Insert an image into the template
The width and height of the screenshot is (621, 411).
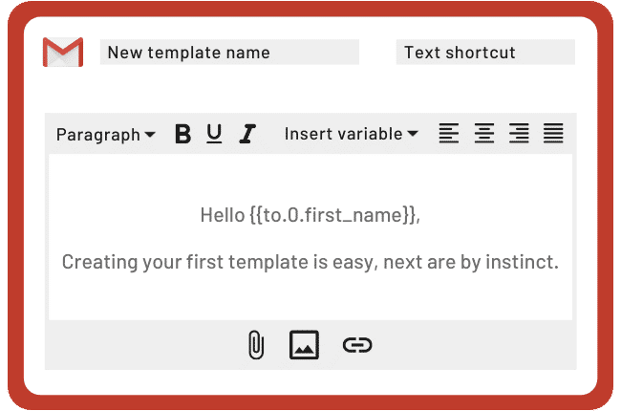click(304, 345)
